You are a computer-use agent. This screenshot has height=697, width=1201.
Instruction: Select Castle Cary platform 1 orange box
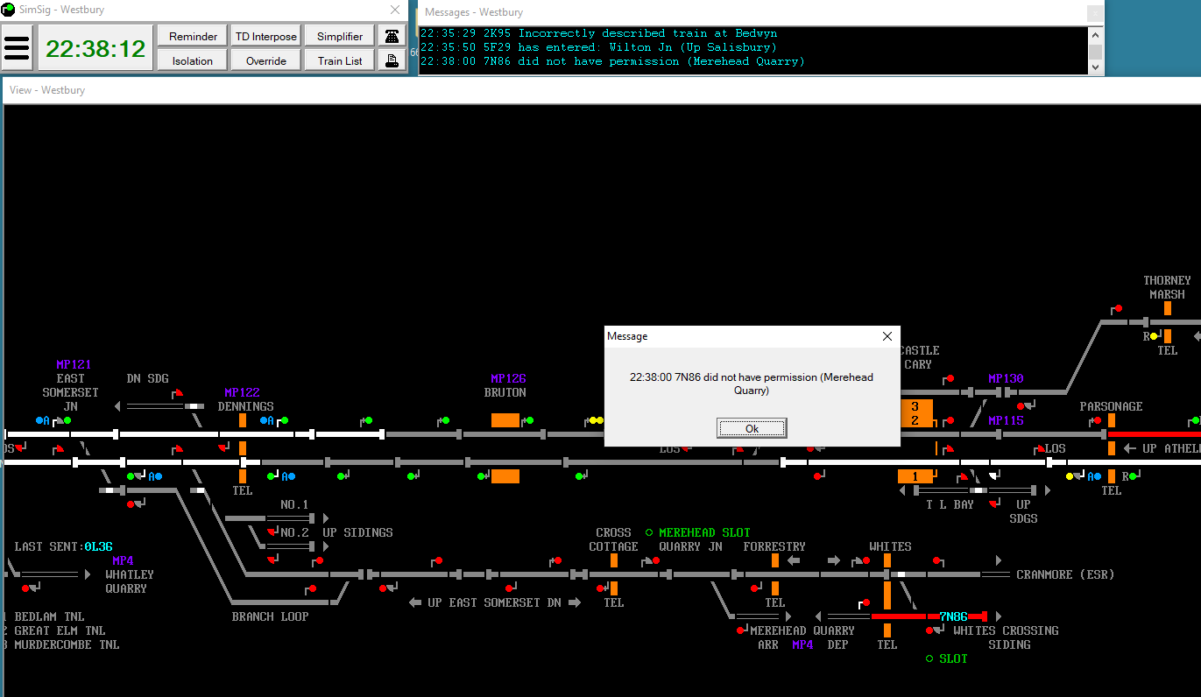(915, 476)
